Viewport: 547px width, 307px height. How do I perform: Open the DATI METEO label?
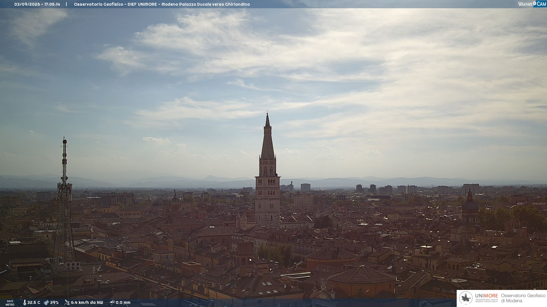10,303
